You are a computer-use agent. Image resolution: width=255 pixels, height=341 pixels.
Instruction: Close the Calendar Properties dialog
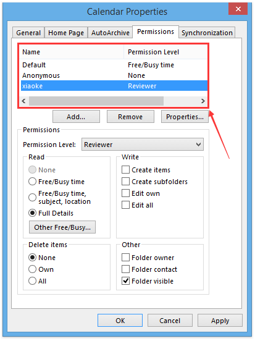click(x=238, y=9)
